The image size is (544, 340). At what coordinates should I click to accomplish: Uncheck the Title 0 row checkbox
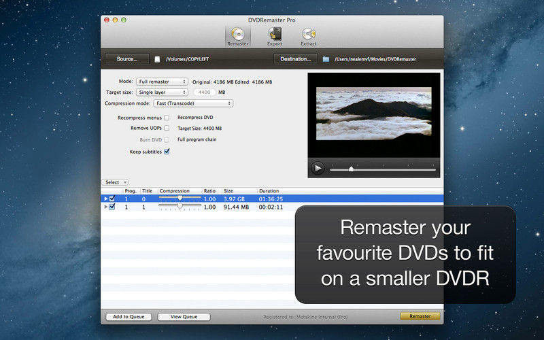(x=112, y=199)
